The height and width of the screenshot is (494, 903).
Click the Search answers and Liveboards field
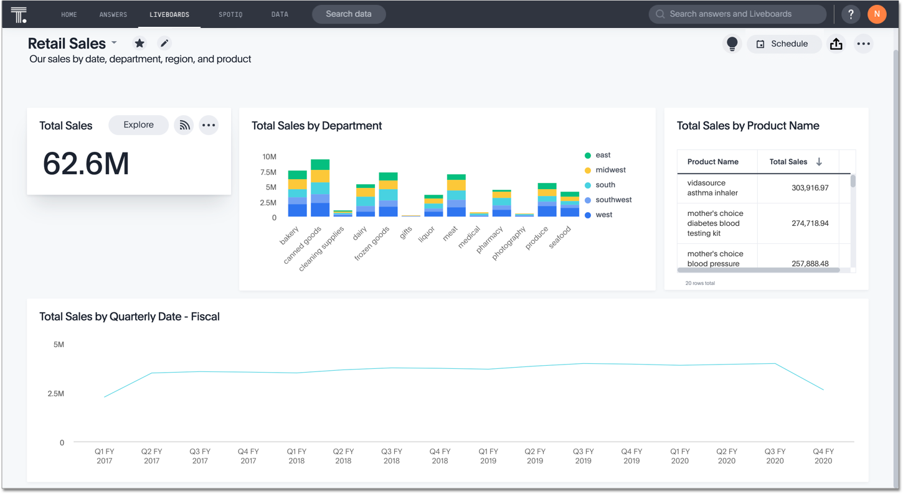[x=737, y=14]
